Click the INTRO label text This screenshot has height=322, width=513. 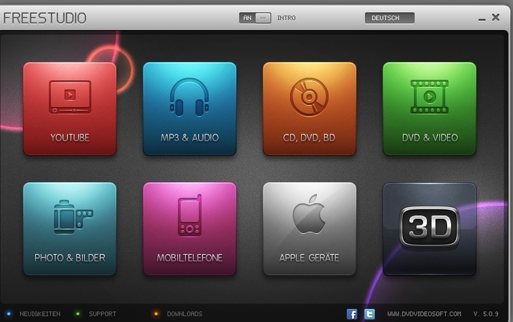pyautogui.click(x=286, y=18)
